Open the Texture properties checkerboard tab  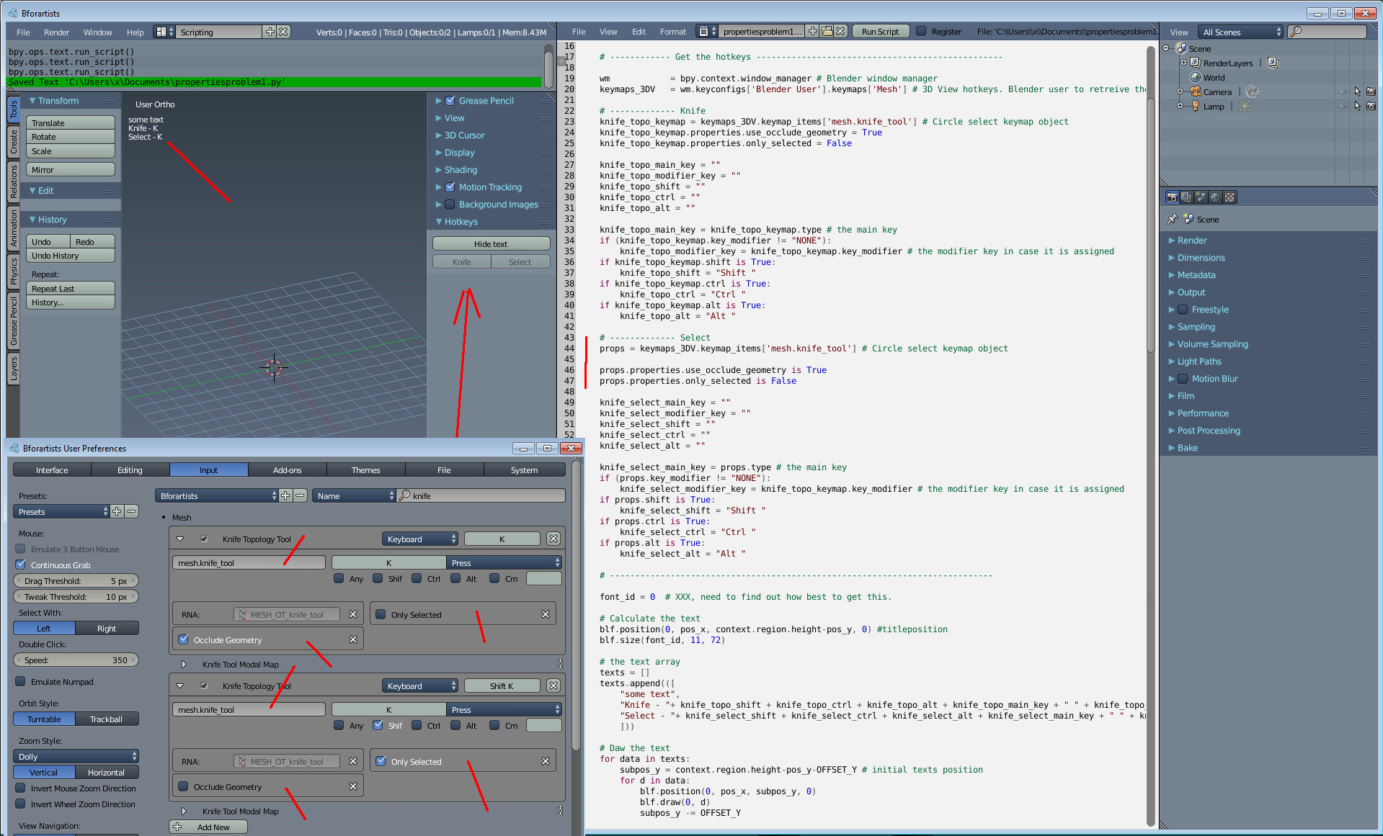coord(1229,197)
